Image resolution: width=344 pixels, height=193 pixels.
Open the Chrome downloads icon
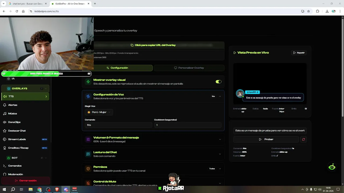[x=327, y=11]
